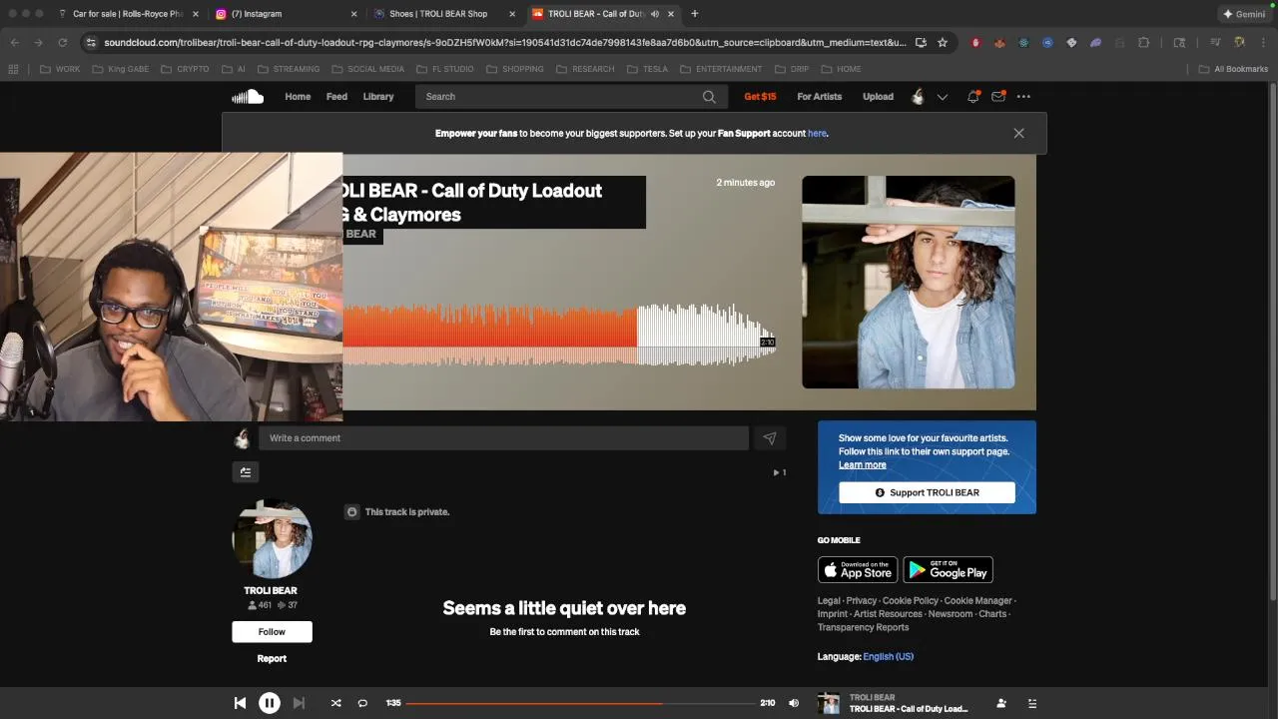Click the SoundCloud logo
Screen dimensions: 1278x719
coord(248,97)
